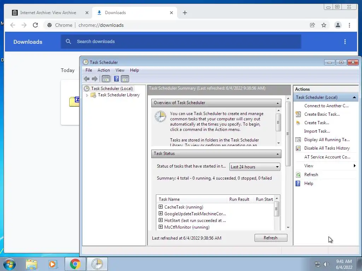Click Refresh in the Actions pane
Image resolution: width=362 pixels, height=271 pixels.
tap(311, 175)
